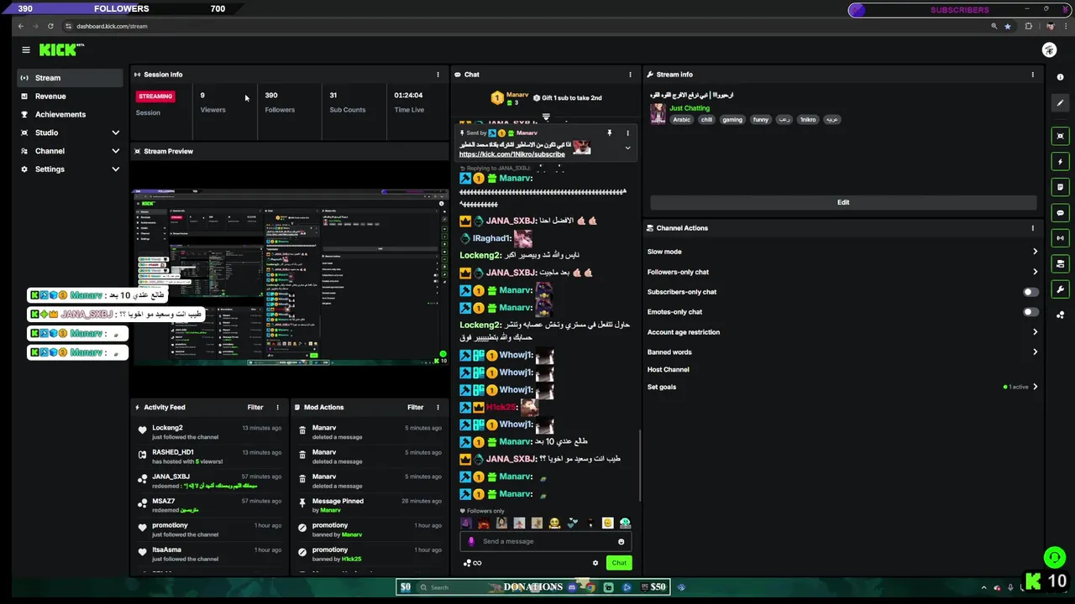
Task: Open Chrome from the taskbar
Action: point(590,587)
